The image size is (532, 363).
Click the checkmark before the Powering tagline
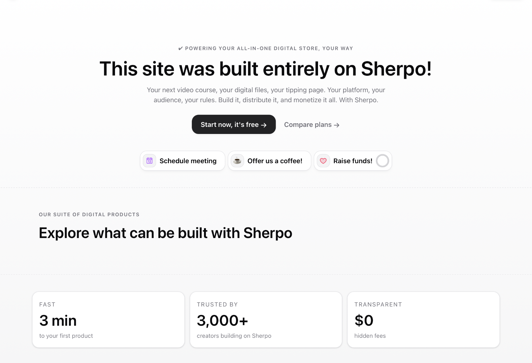coord(181,49)
